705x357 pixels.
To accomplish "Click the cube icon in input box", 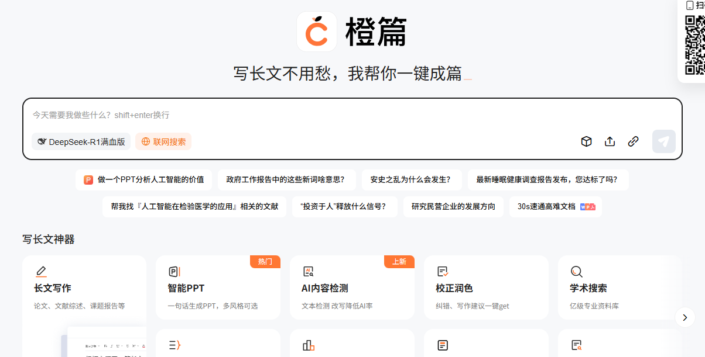I will [586, 141].
